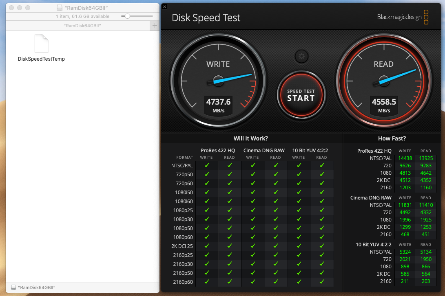Click Cinema DNG RAW read checkmark for 2160p50

point(276,273)
